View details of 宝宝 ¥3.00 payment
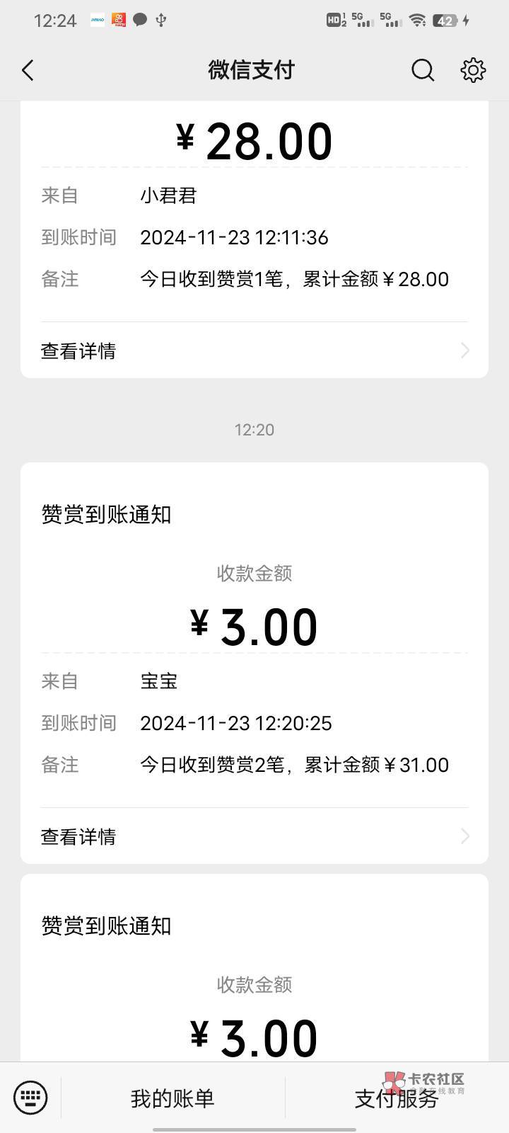 point(78,836)
